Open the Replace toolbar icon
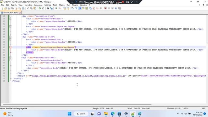The width and height of the screenshot is (208, 117). point(51,8)
